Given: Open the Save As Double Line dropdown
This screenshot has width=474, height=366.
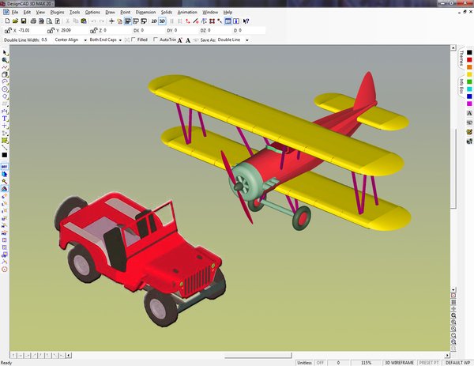Looking at the screenshot, I should point(247,39).
